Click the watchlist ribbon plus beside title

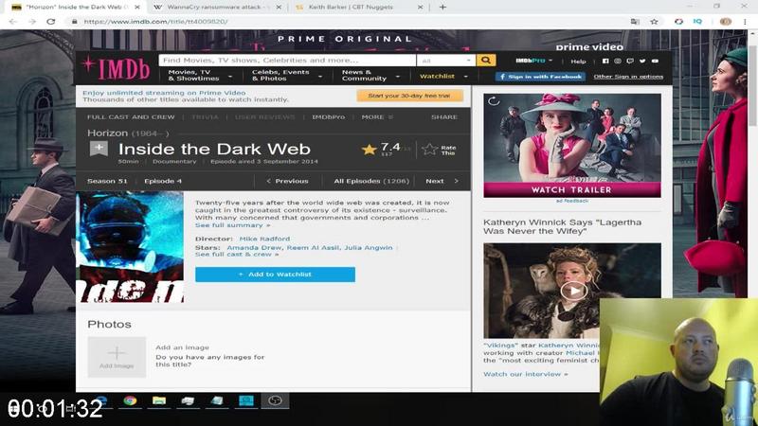(99, 149)
